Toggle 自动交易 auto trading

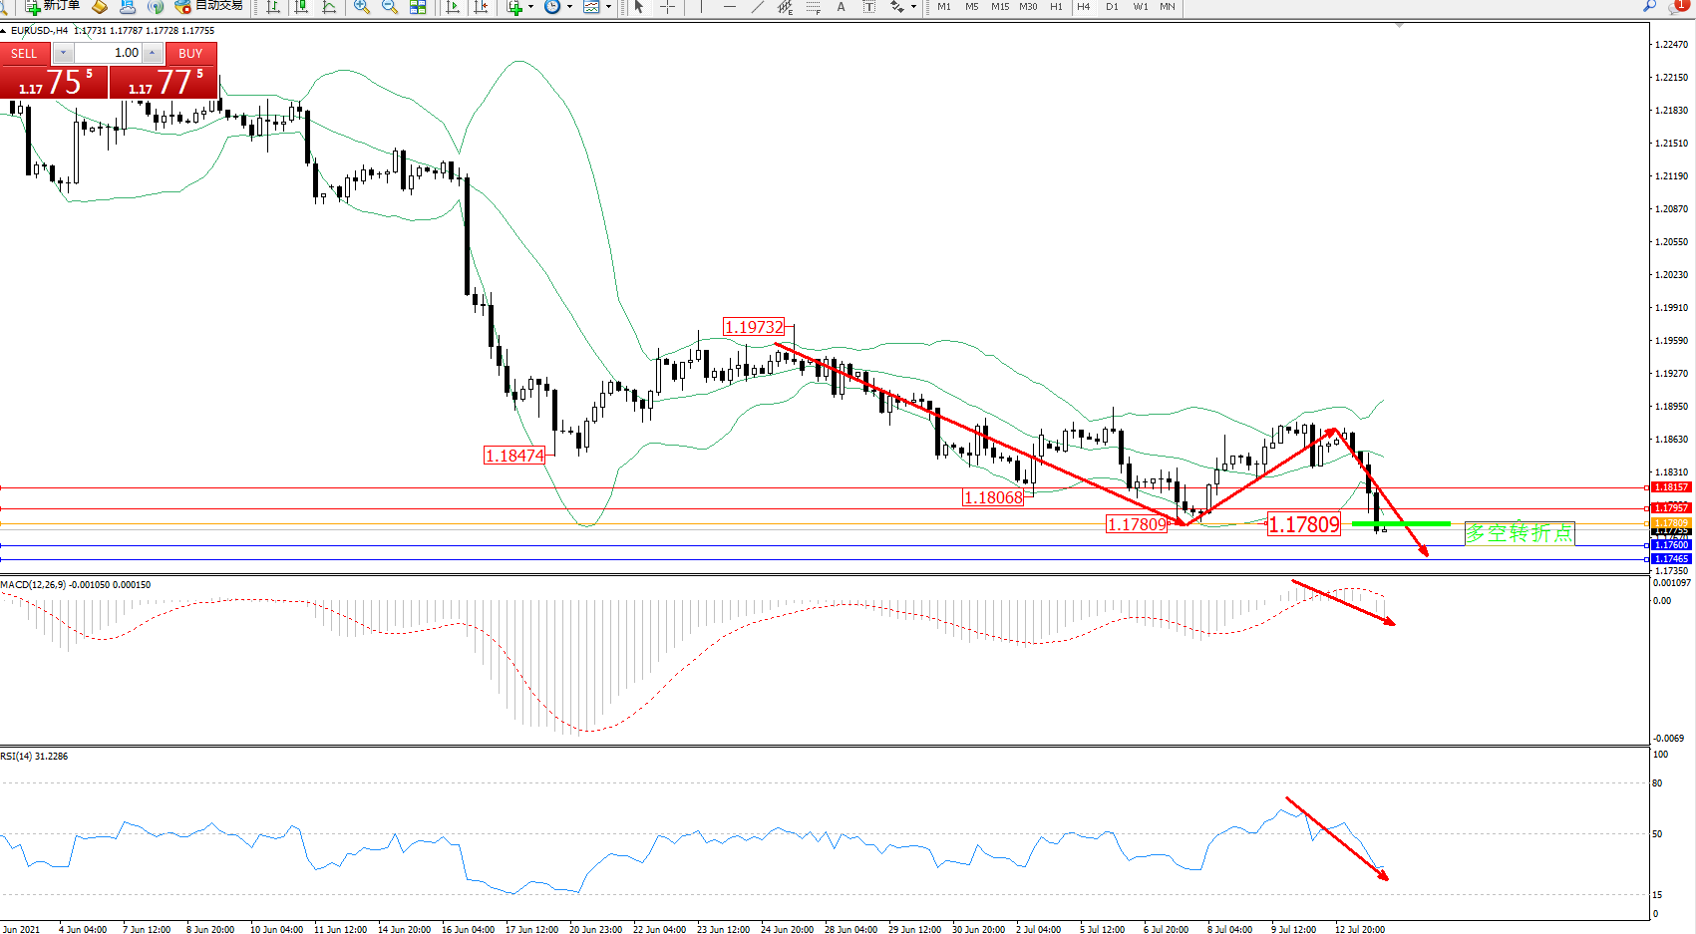coord(209,7)
